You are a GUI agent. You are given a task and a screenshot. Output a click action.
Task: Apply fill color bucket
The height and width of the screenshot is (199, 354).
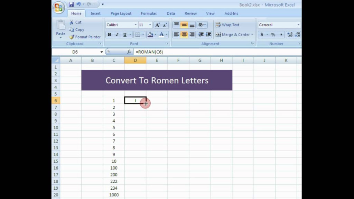[150, 35]
